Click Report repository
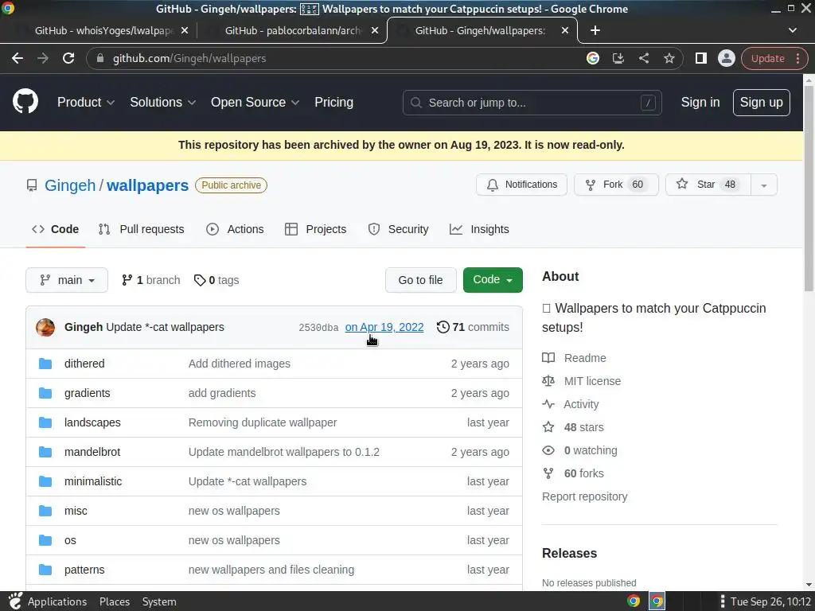This screenshot has width=815, height=611. click(585, 496)
